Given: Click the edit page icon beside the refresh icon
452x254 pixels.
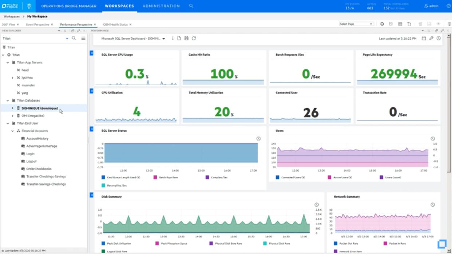Looking at the screenshot, I should tap(391, 24).
